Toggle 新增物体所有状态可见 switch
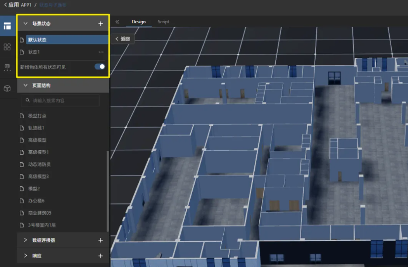The width and height of the screenshot is (408, 267). pos(100,67)
